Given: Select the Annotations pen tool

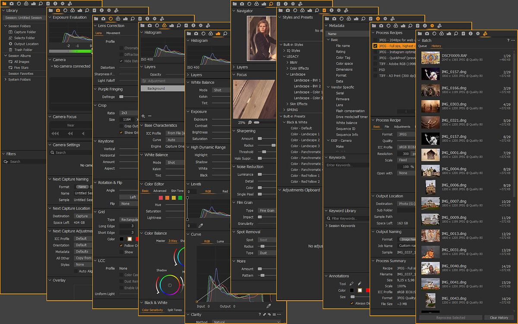Looking at the screenshot, I should click(352, 284).
